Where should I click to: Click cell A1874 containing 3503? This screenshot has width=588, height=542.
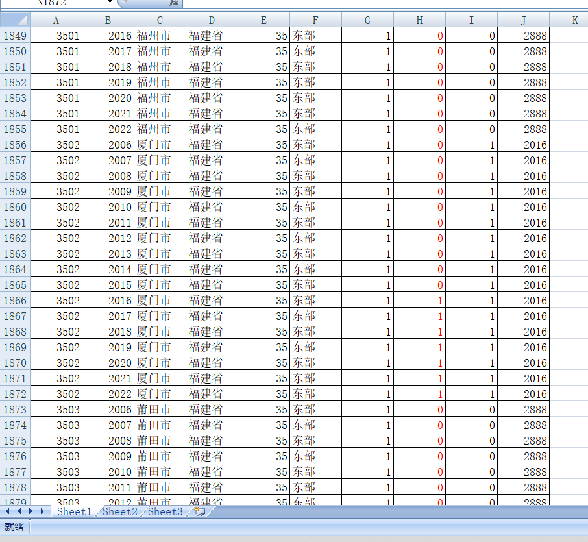pos(56,425)
